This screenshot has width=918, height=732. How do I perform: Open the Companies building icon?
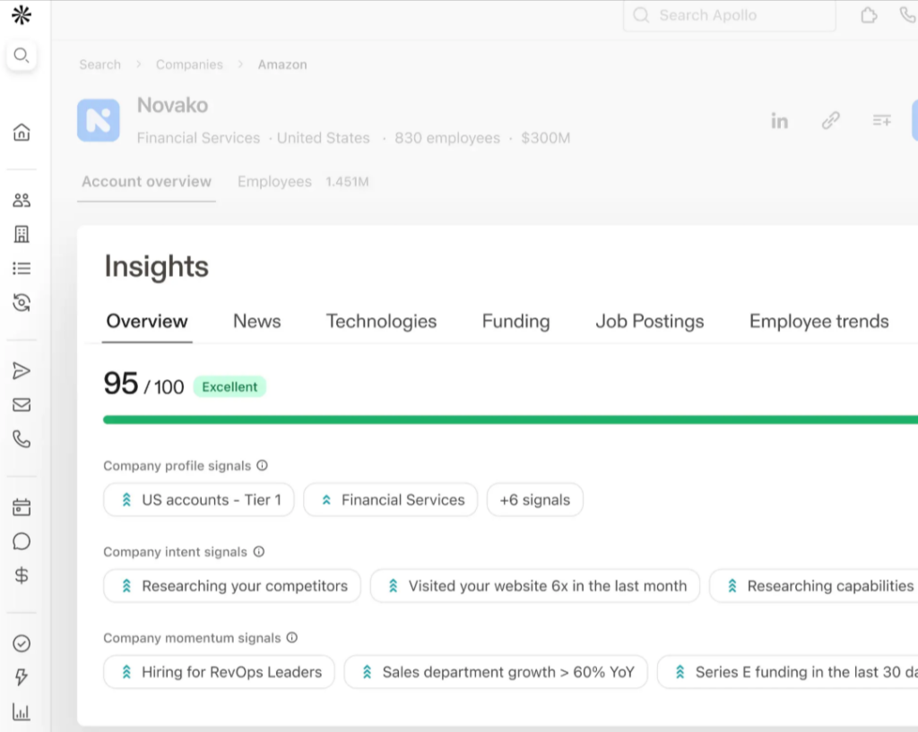point(22,234)
